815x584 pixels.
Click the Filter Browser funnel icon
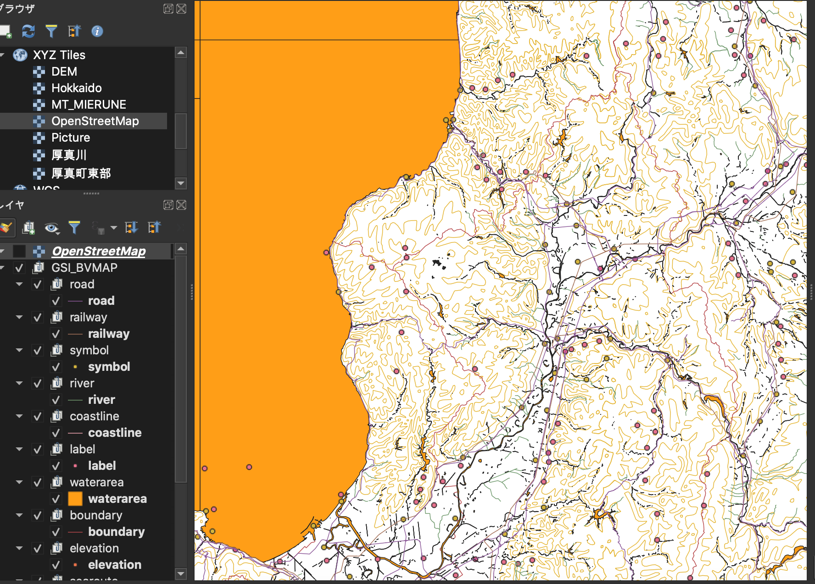tap(51, 31)
